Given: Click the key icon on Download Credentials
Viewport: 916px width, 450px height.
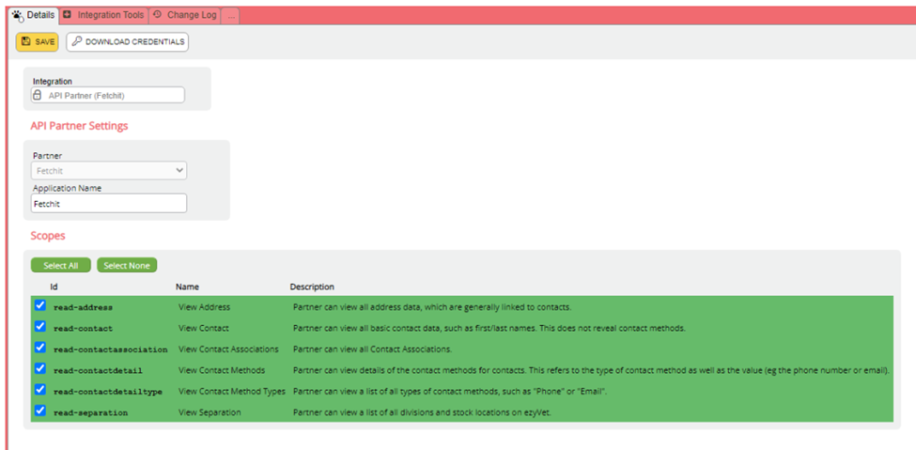Looking at the screenshot, I should 77,42.
